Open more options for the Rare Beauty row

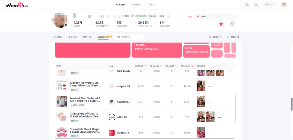coord(229,71)
